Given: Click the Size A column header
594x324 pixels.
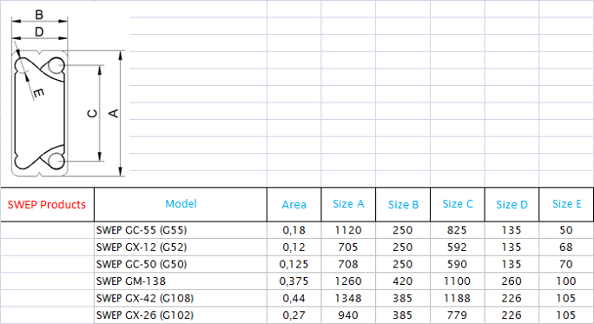Looking at the screenshot, I should click(x=348, y=205).
